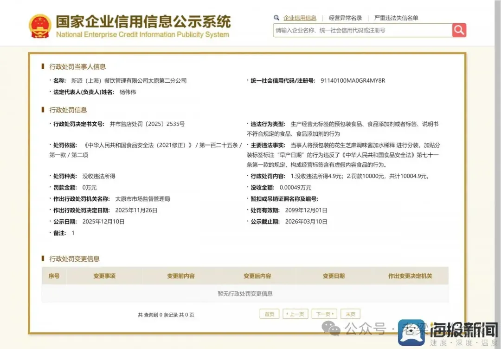This screenshot has width=501, height=349.
Task: Click fine amount value 0万元
Action: 90,188
